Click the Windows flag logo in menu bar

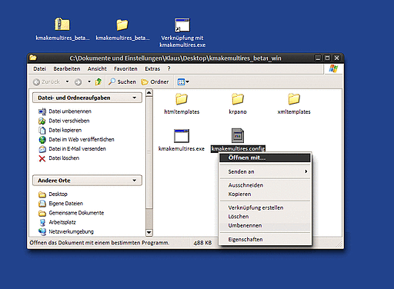click(333, 68)
